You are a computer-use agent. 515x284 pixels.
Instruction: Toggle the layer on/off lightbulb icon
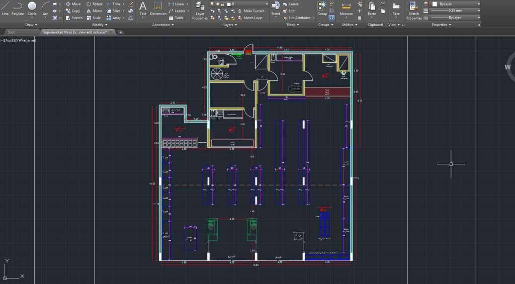(212, 4)
